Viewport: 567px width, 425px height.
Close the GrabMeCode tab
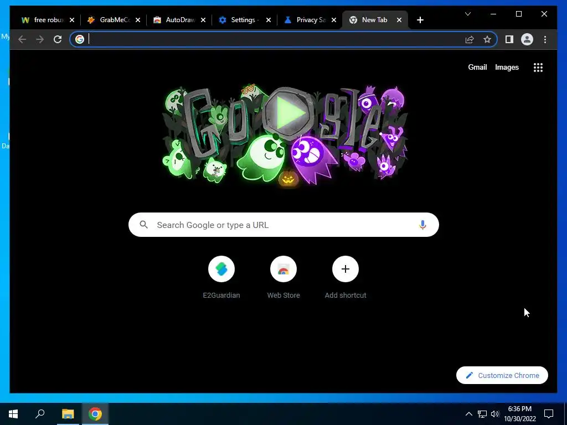[138, 20]
